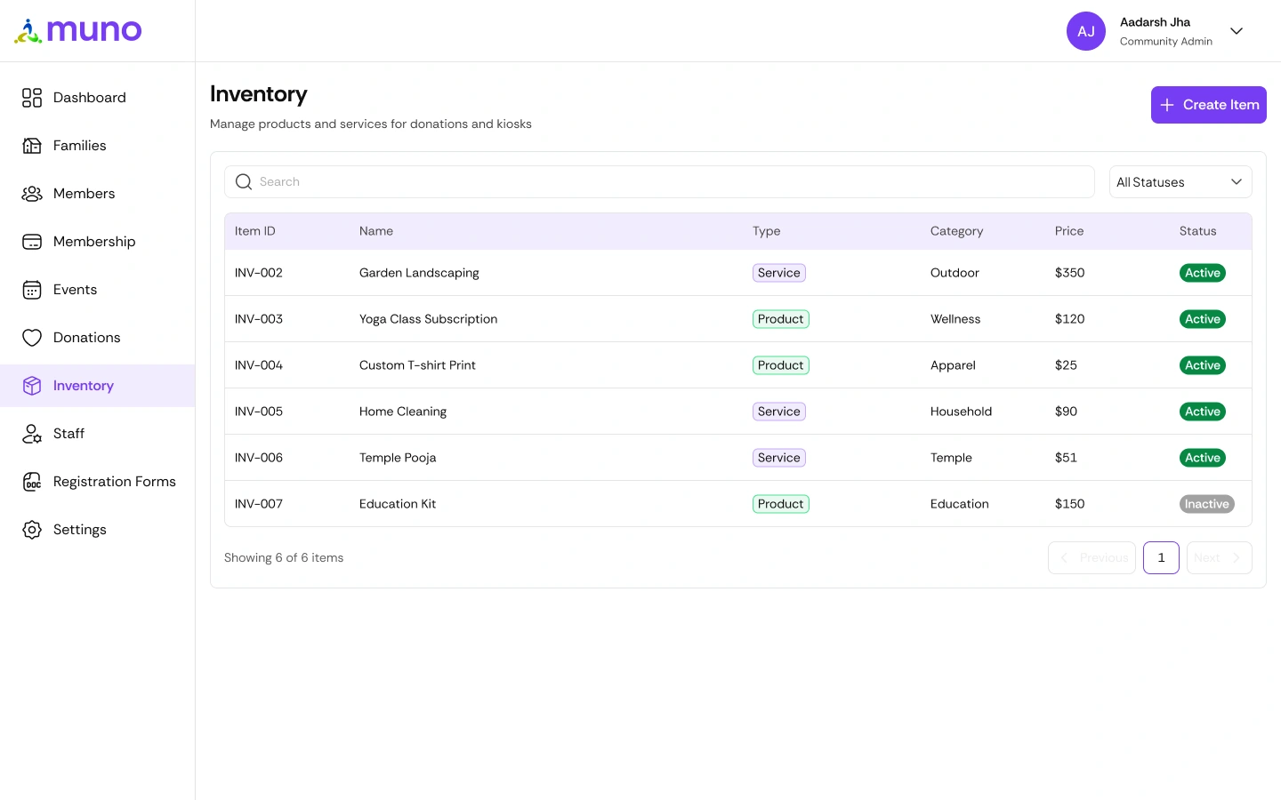
Task: Click the Price column header
Action: point(1069,231)
